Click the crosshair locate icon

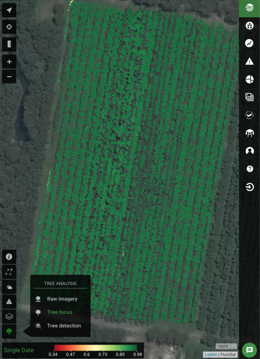(9, 27)
